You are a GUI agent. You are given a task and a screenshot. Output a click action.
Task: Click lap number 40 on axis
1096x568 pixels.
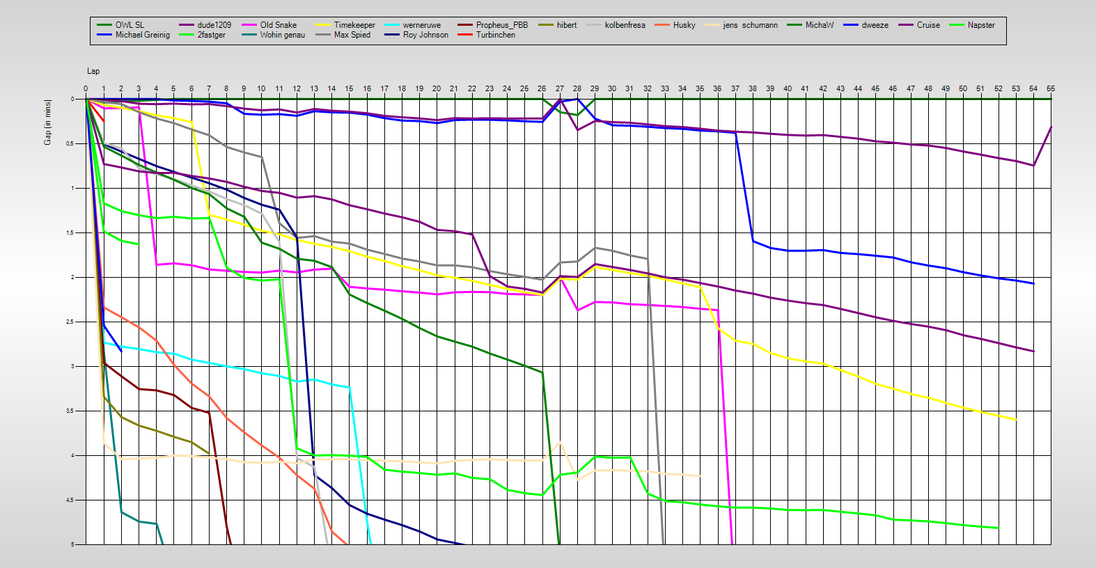point(788,88)
